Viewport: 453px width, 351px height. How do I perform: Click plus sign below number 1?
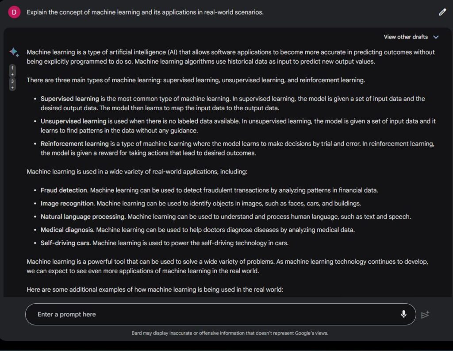12,75
